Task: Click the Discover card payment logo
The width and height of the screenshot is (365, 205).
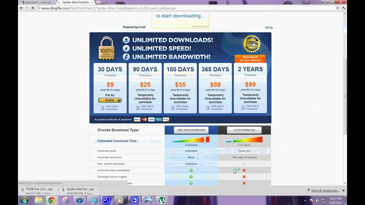Action: point(166,120)
